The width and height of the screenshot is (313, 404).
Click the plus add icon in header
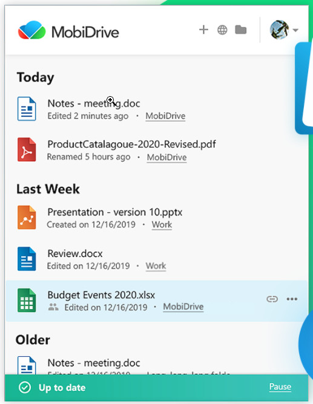click(203, 30)
